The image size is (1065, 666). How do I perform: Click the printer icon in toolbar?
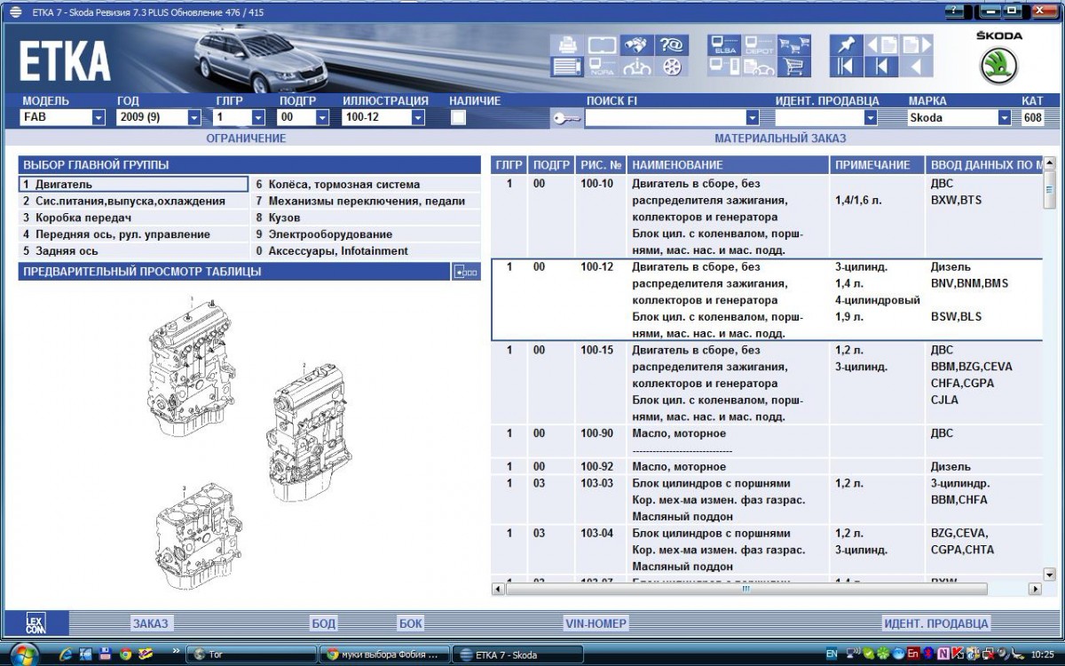point(565,45)
